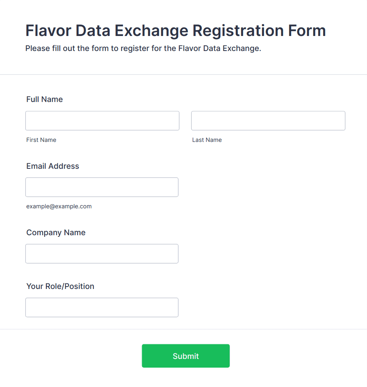
Task: Click the divider line above the Submit button
Action: 183,329
